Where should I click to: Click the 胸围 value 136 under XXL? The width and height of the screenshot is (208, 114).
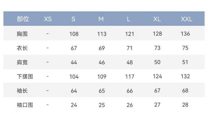(x=185, y=34)
